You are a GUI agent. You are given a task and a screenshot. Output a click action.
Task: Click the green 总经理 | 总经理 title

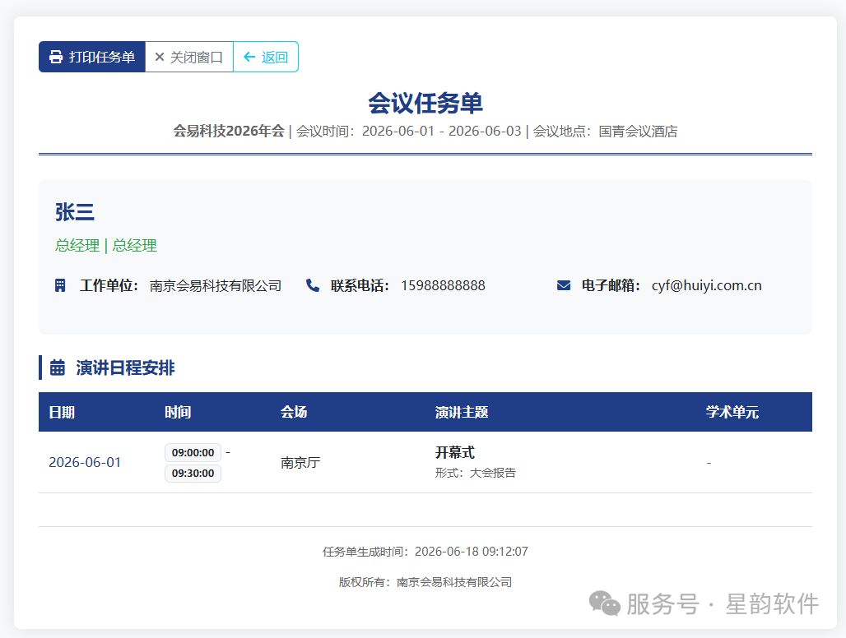click(x=105, y=246)
